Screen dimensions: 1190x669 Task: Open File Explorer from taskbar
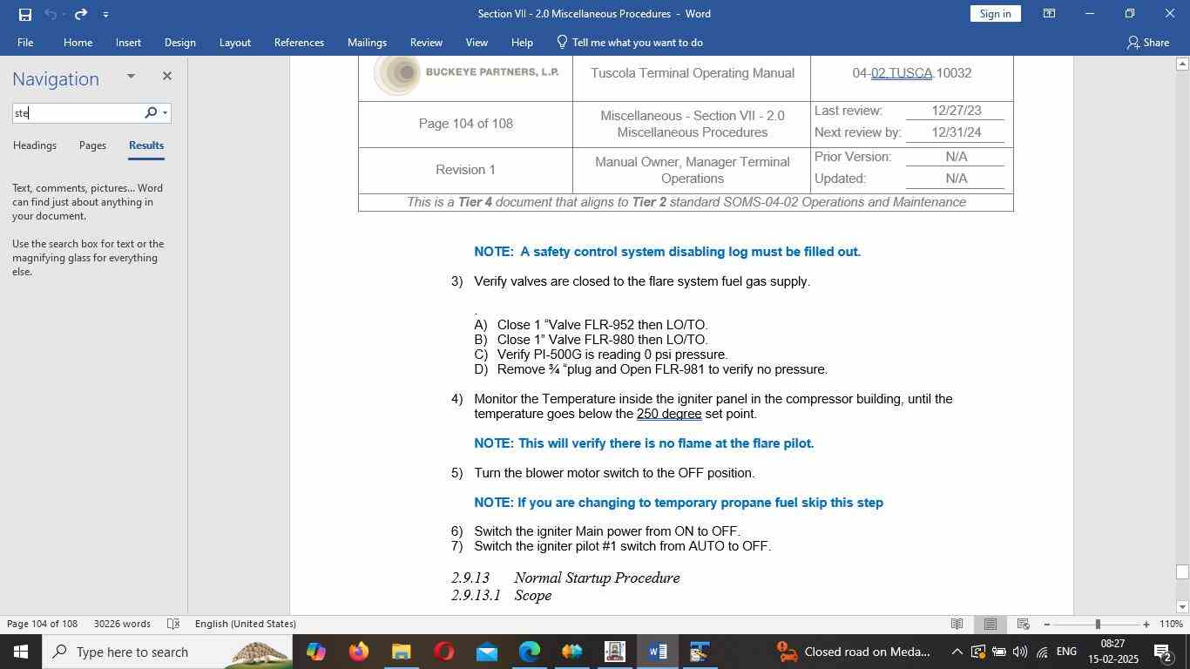click(401, 652)
